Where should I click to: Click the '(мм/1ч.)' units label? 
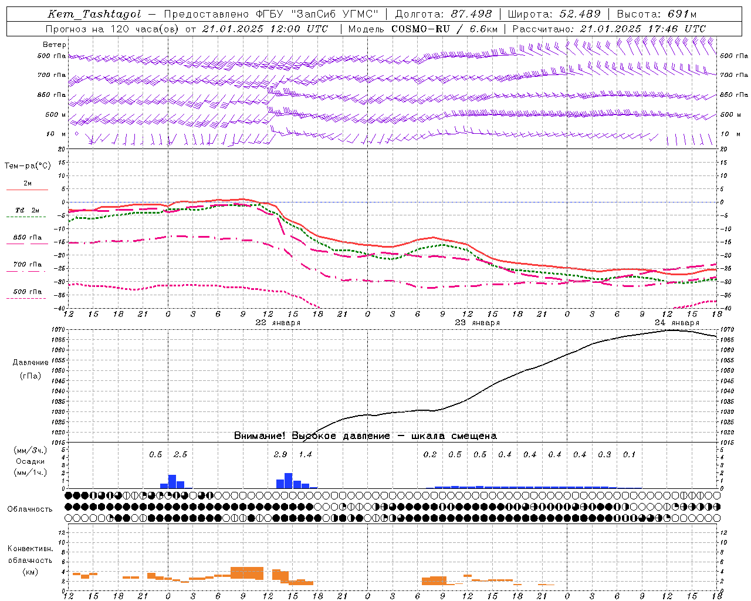click(31, 472)
